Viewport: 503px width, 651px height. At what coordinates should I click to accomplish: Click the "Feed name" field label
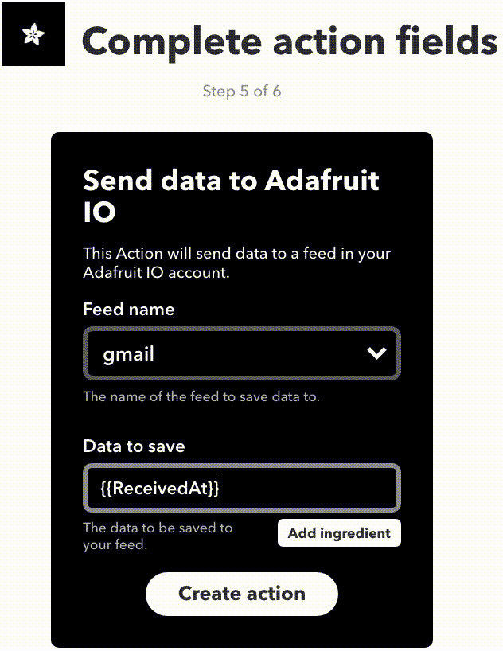click(129, 309)
